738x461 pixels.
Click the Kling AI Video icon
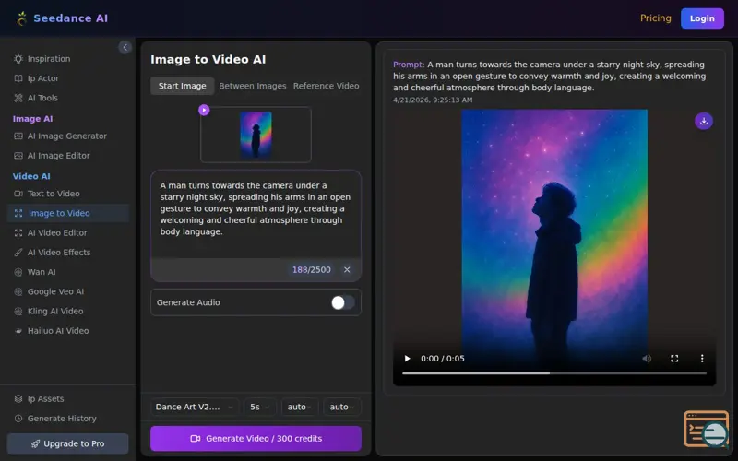pos(18,312)
